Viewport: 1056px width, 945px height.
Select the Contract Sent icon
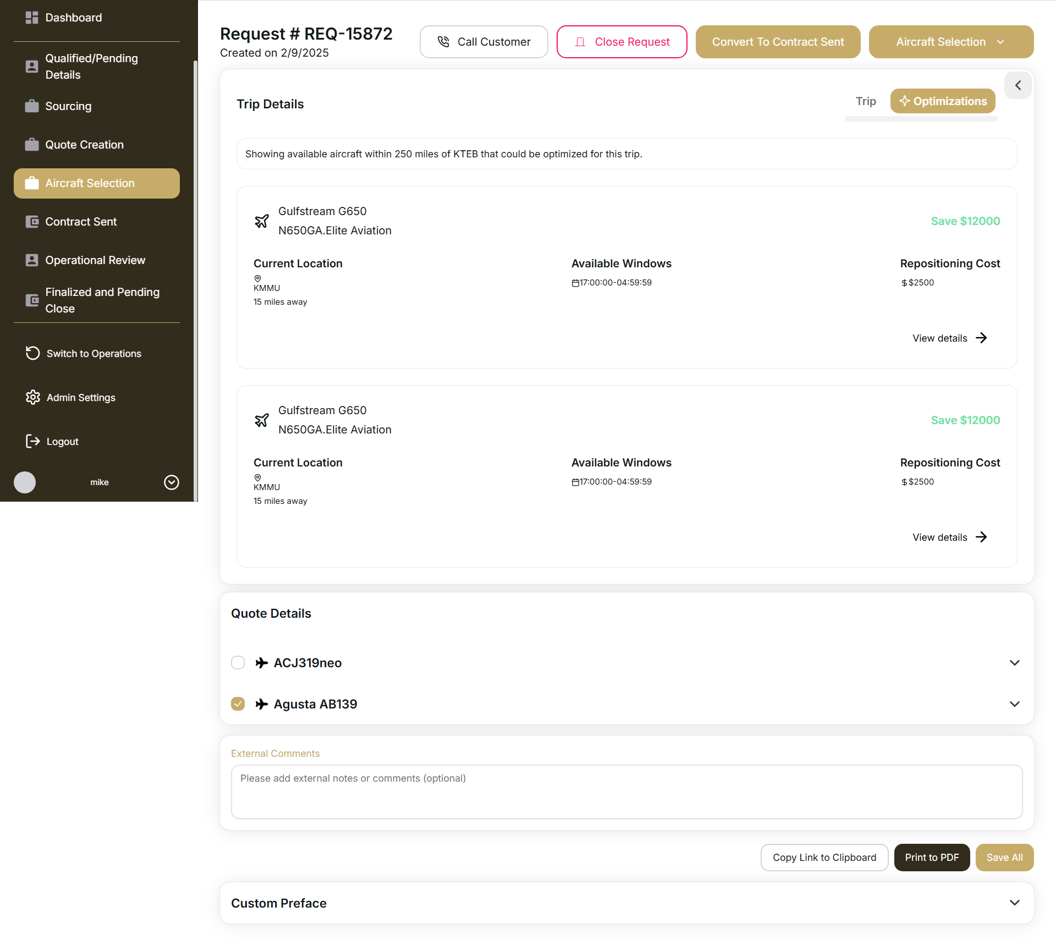coord(32,221)
